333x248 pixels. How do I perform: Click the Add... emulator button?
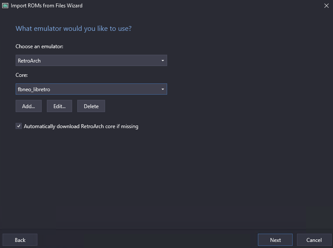coord(29,106)
